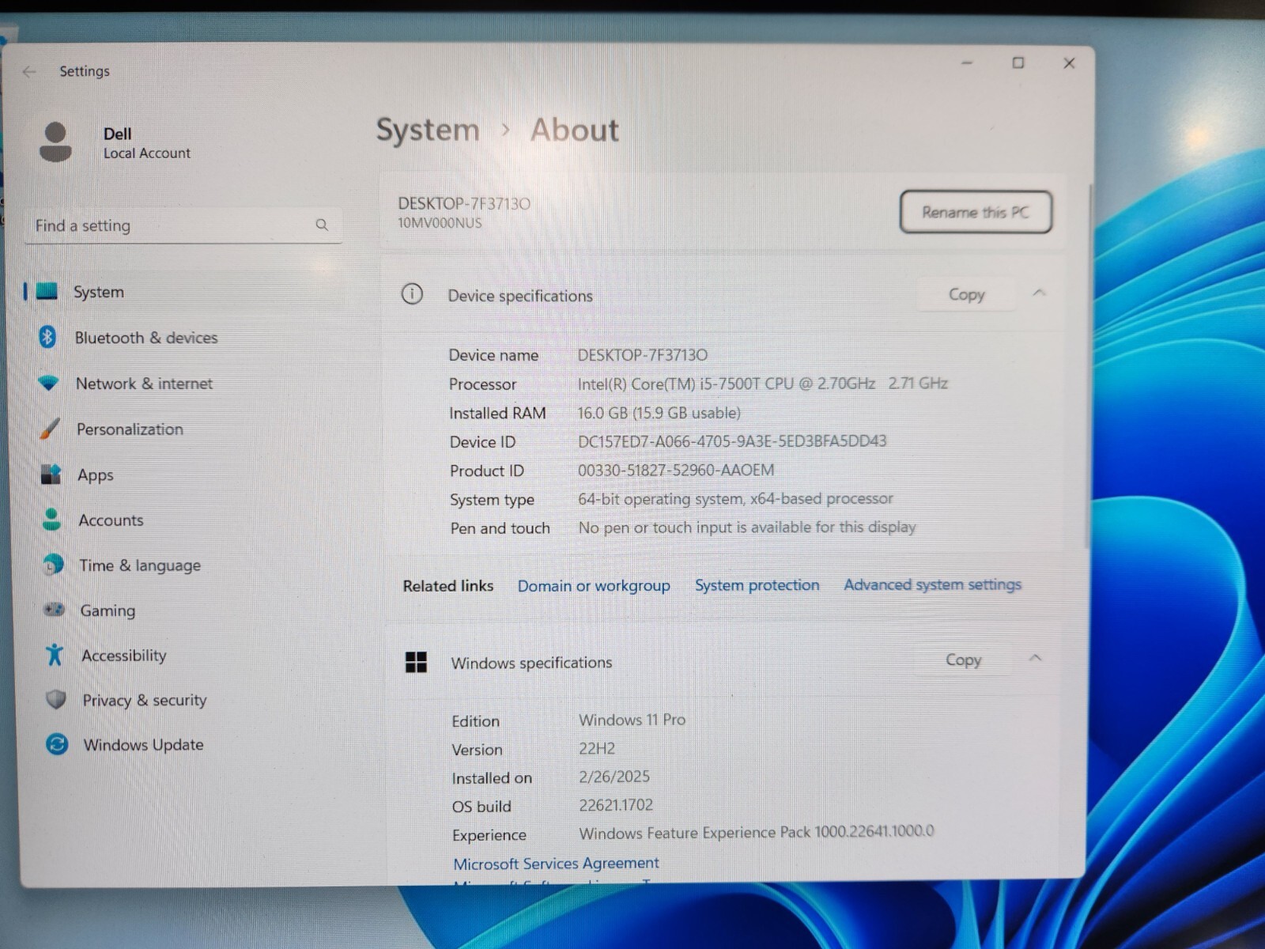Open Accessibility settings

coord(124,656)
